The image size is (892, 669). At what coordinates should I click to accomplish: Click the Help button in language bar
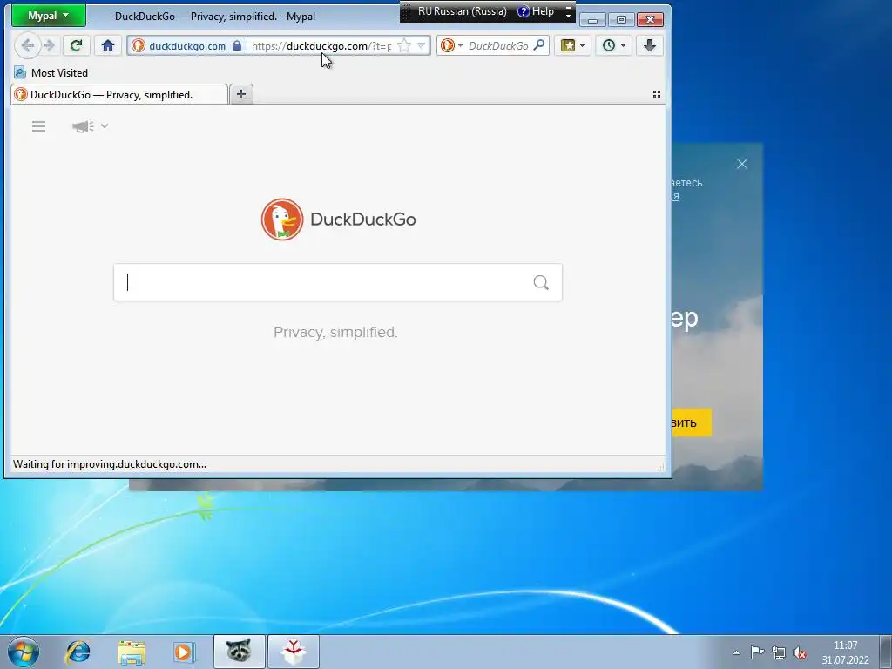(x=536, y=11)
